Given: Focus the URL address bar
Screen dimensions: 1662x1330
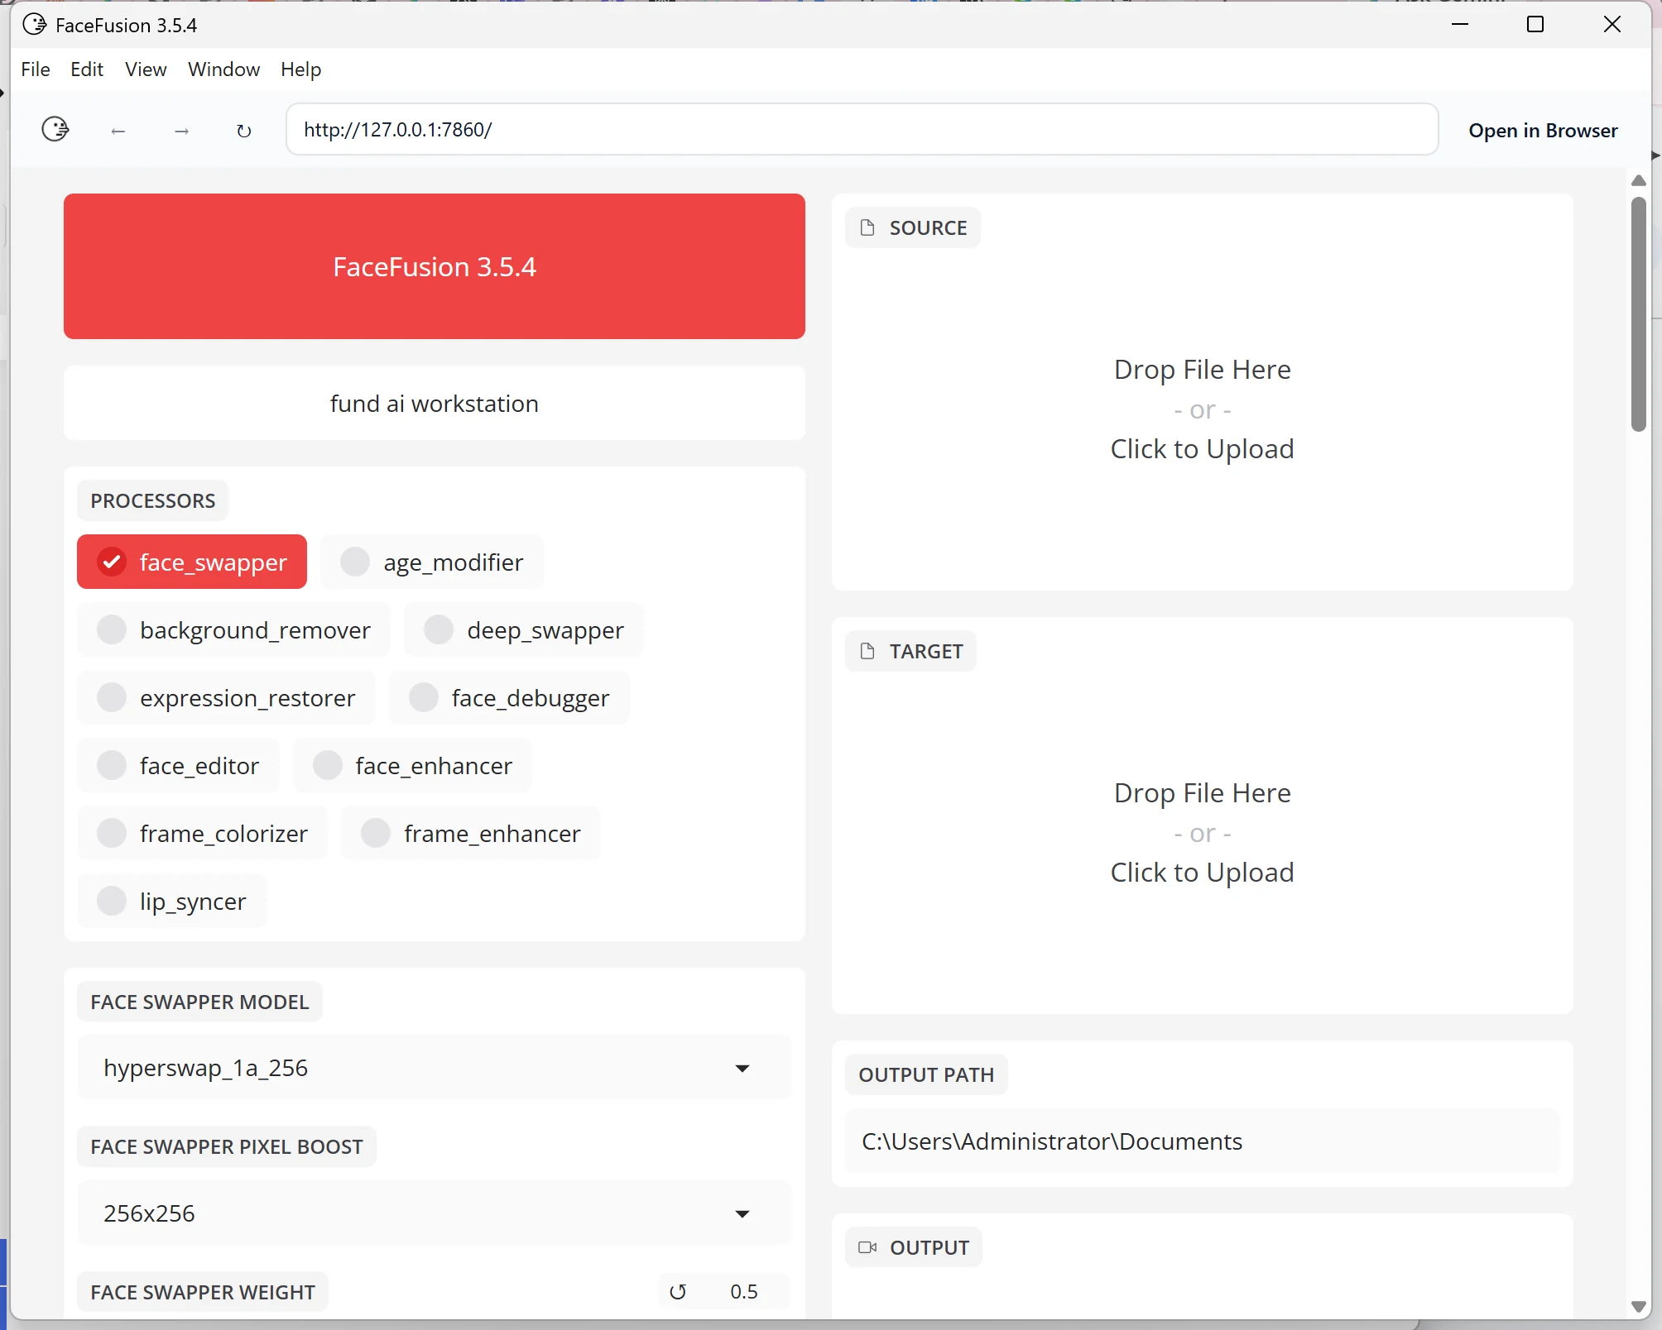Looking at the screenshot, I should pyautogui.click(x=862, y=129).
